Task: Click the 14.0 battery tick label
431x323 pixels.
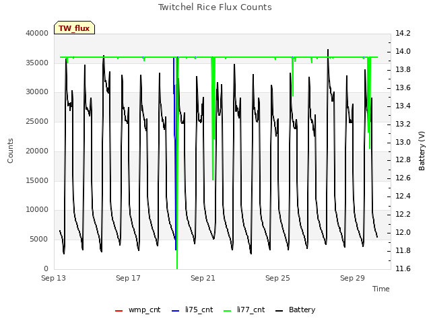Action: (403, 51)
